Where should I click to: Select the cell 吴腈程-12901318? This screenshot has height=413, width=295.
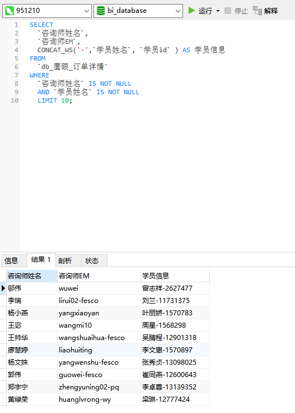[x=175, y=338]
